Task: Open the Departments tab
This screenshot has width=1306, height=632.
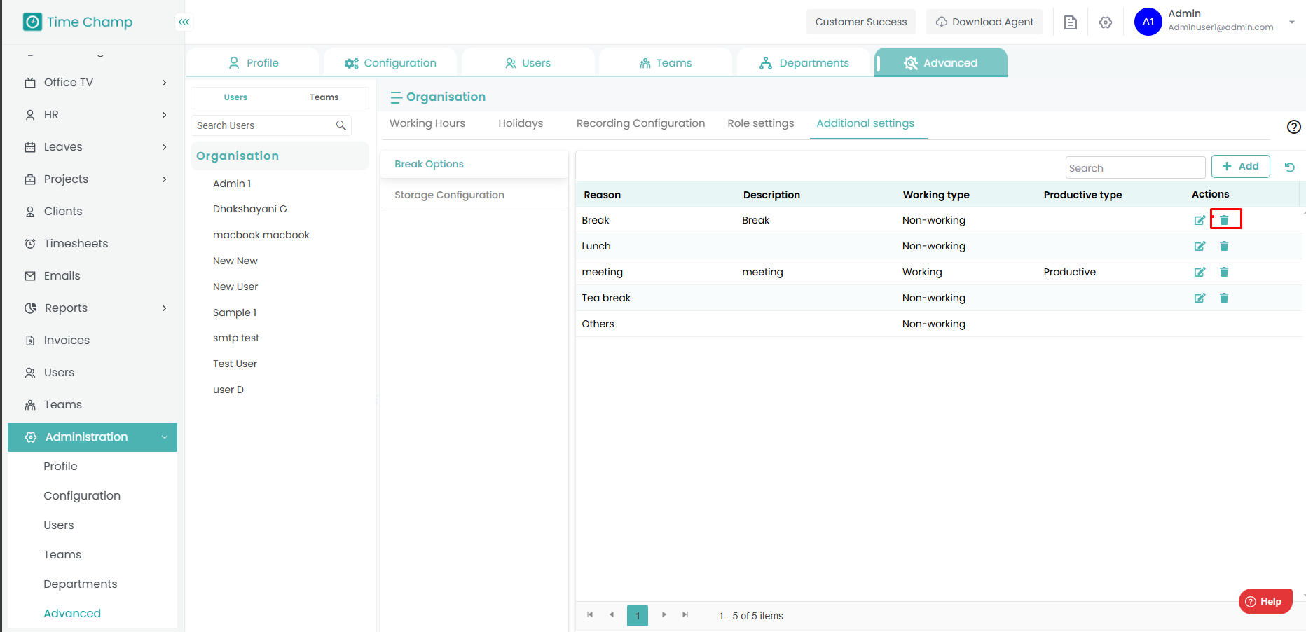Action: pyautogui.click(x=804, y=63)
